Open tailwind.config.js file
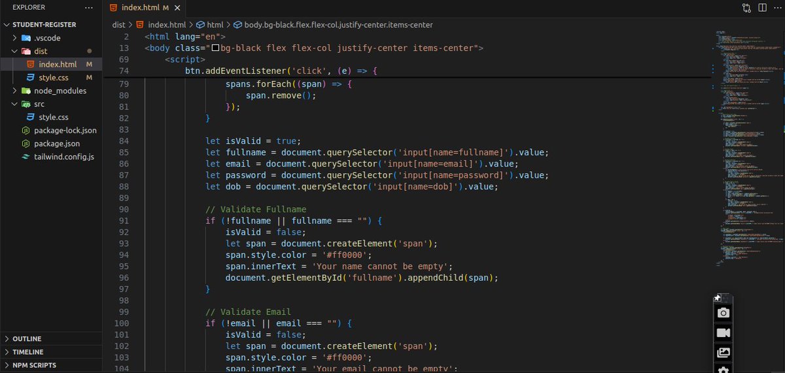 (51, 157)
